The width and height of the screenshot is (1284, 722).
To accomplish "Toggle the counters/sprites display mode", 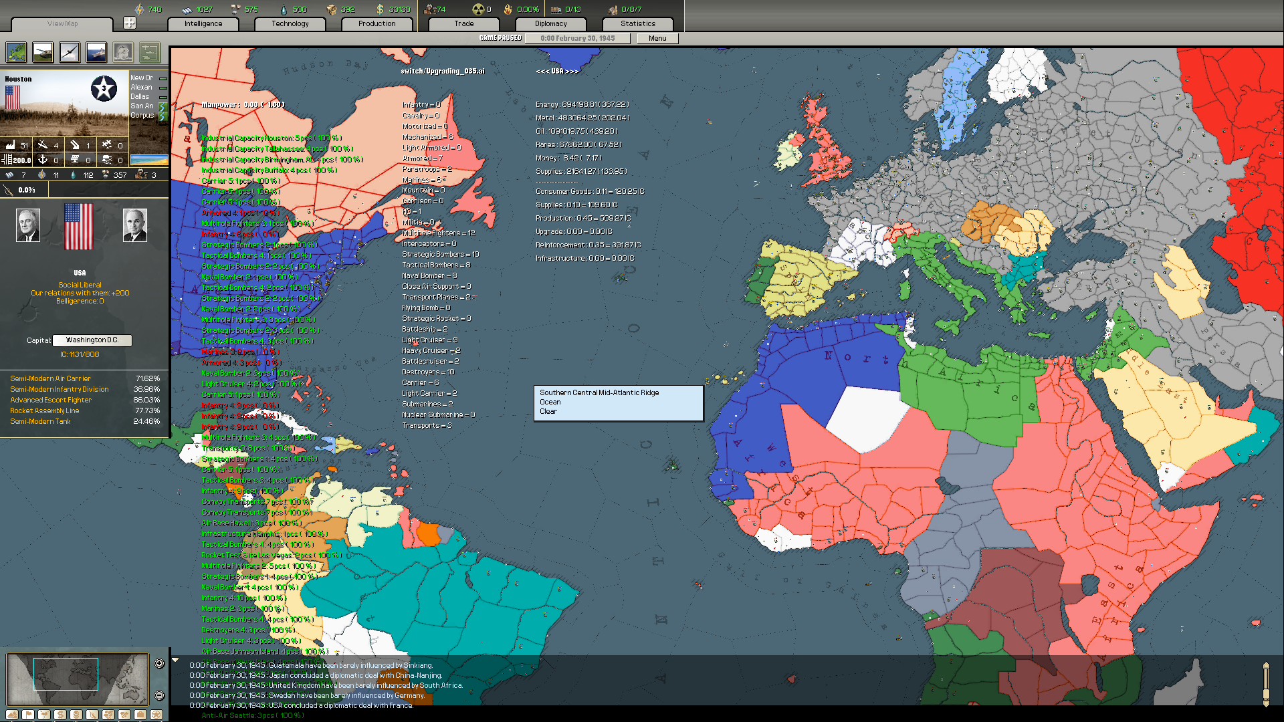I will pos(149,52).
